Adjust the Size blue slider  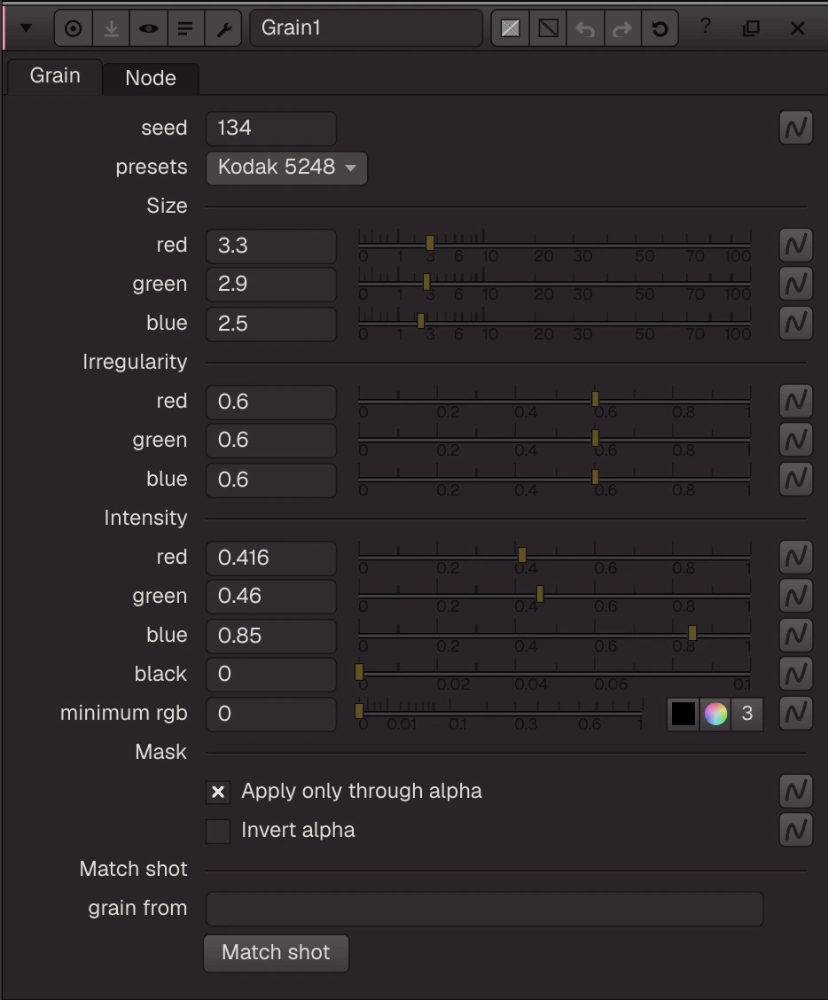(x=554, y=322)
